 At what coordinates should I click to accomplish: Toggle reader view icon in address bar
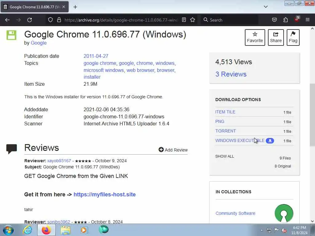pos(184,20)
